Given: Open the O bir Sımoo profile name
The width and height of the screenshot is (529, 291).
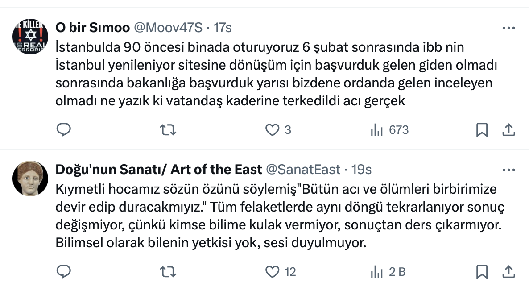Looking at the screenshot, I should point(92,28).
